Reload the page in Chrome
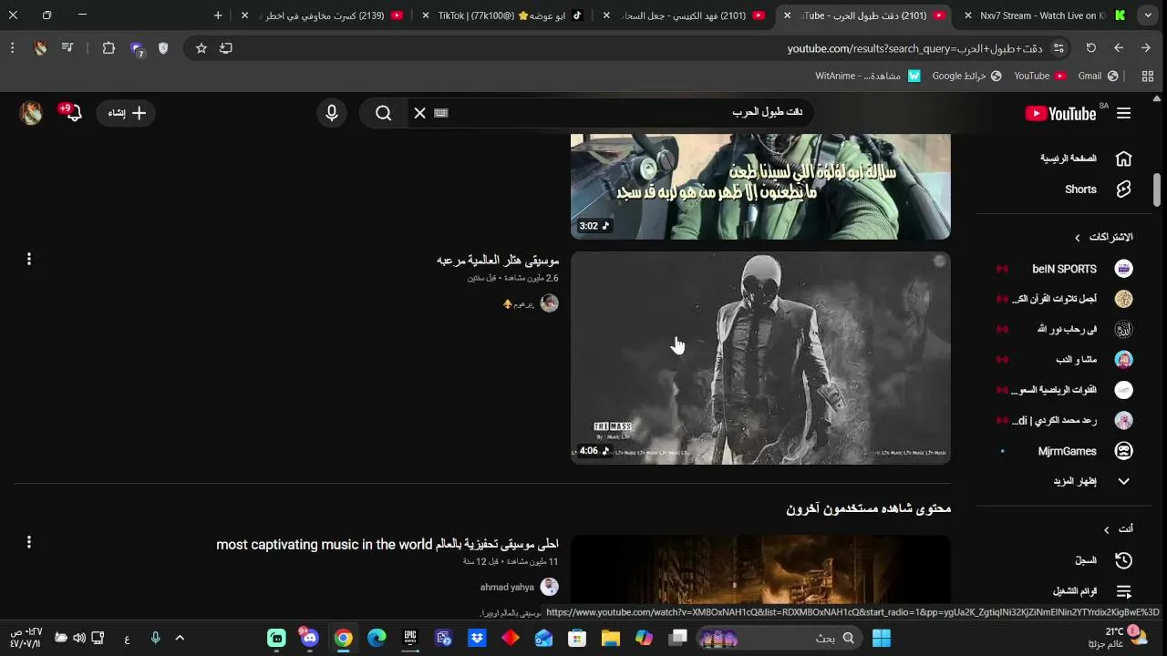The width and height of the screenshot is (1167, 656). click(1090, 48)
